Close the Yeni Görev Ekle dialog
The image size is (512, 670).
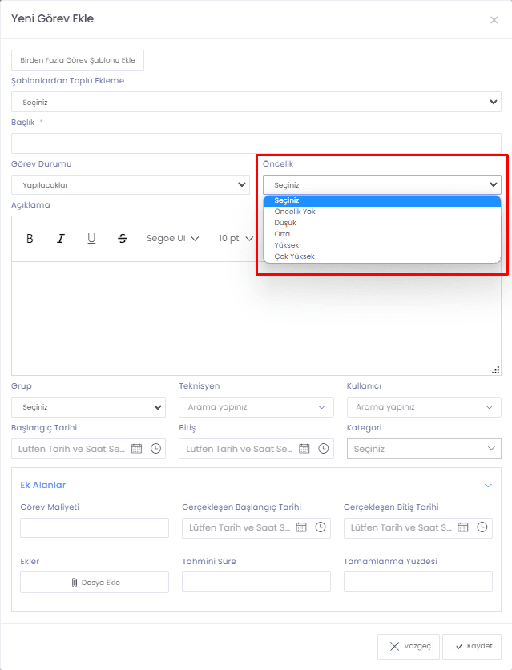pyautogui.click(x=494, y=20)
